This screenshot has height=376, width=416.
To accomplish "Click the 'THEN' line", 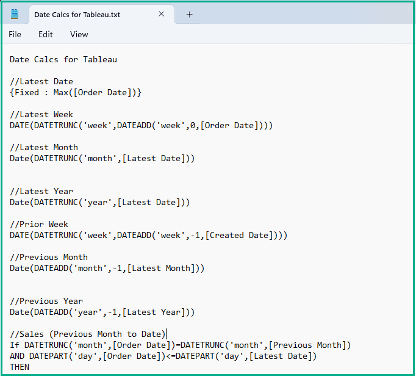I will (x=20, y=367).
